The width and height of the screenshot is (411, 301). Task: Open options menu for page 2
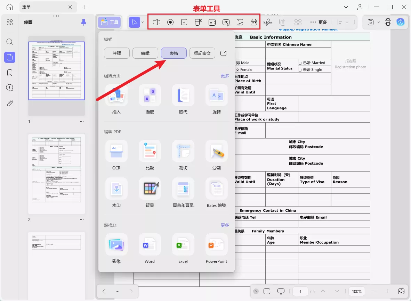click(82, 219)
